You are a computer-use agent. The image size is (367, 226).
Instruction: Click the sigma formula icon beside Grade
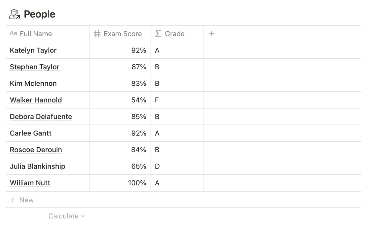pos(158,34)
